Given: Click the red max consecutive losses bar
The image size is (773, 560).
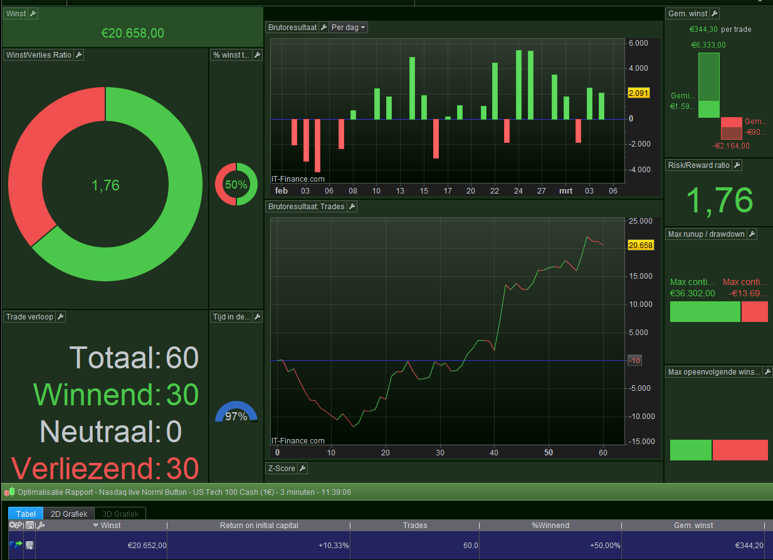Looking at the screenshot, I should coord(740,450).
